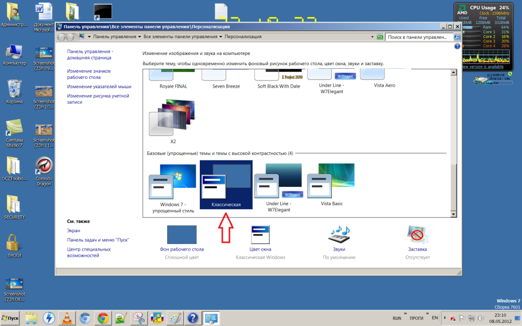The image size is (522, 326).
Task: Pick the Under Line W7Elegant basic theme
Action: pos(279,188)
